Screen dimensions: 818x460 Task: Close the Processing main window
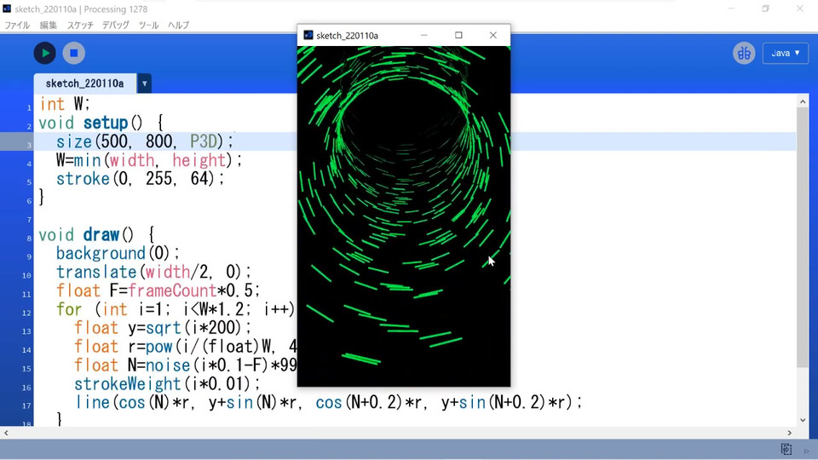(800, 9)
